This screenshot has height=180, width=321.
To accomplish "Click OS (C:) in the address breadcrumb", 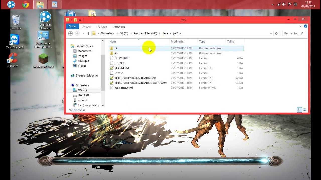I will [x=124, y=33].
